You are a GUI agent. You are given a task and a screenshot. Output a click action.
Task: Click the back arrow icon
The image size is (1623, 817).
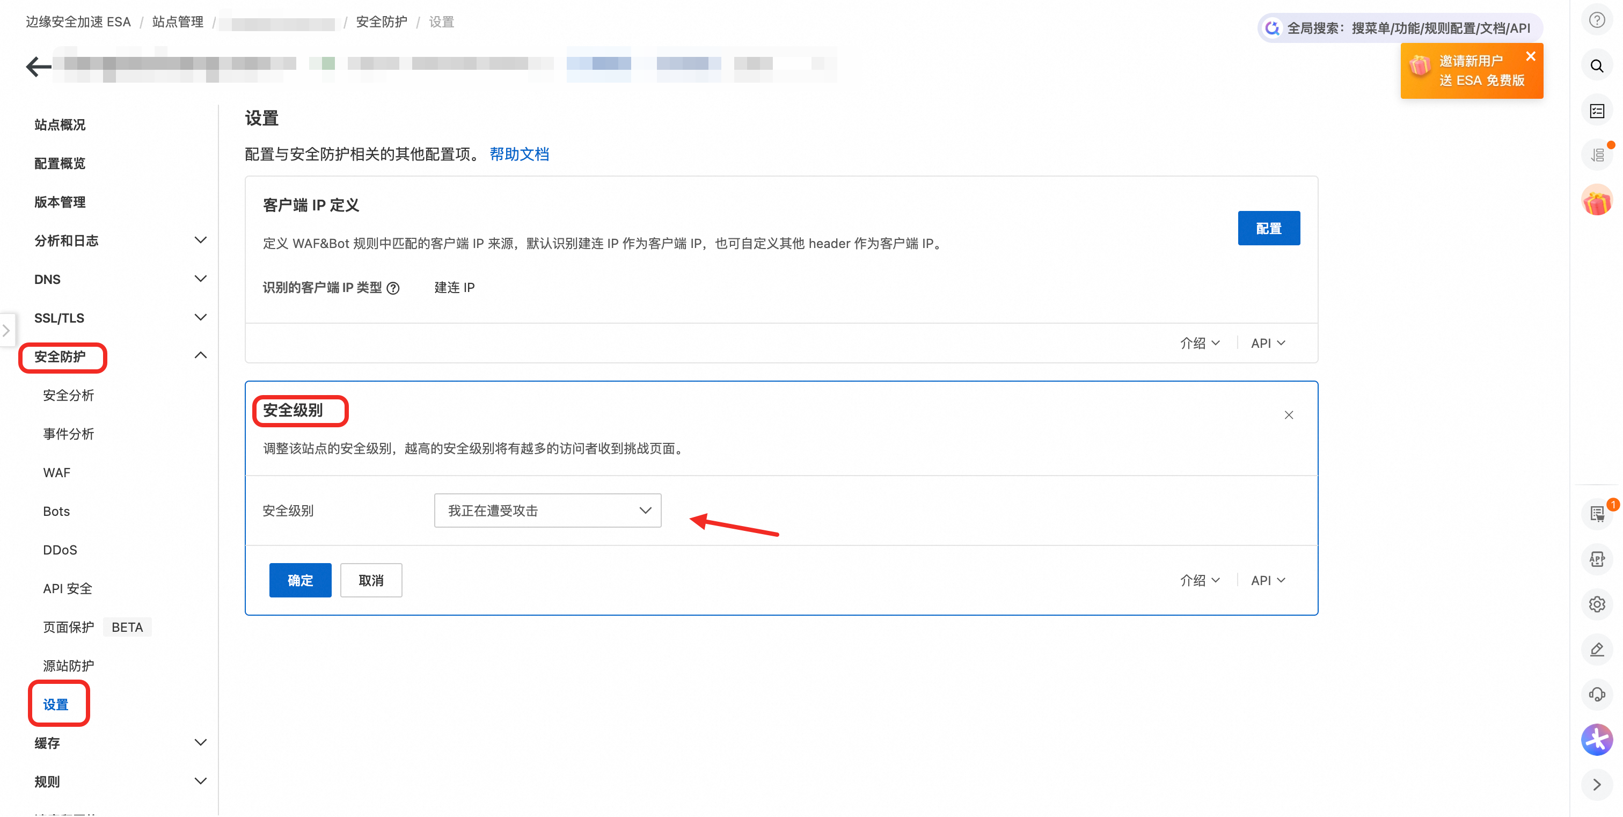click(x=39, y=66)
